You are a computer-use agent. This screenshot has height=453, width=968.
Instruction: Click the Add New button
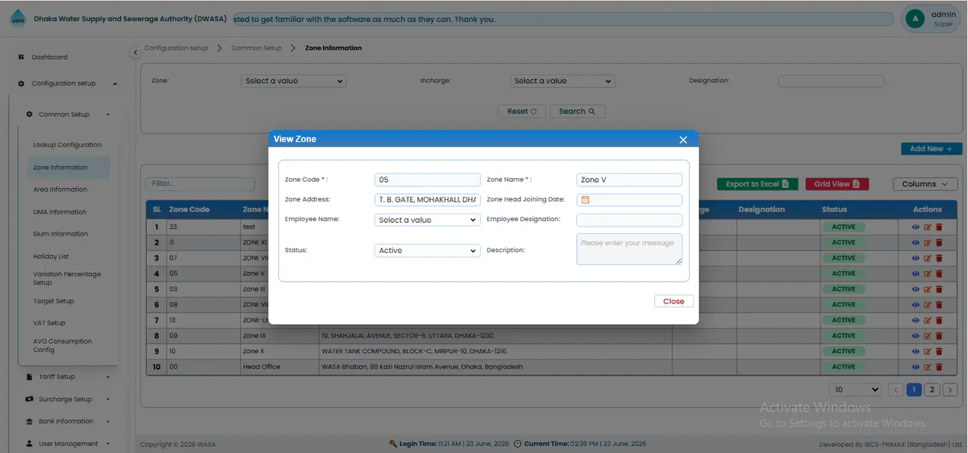pos(932,149)
